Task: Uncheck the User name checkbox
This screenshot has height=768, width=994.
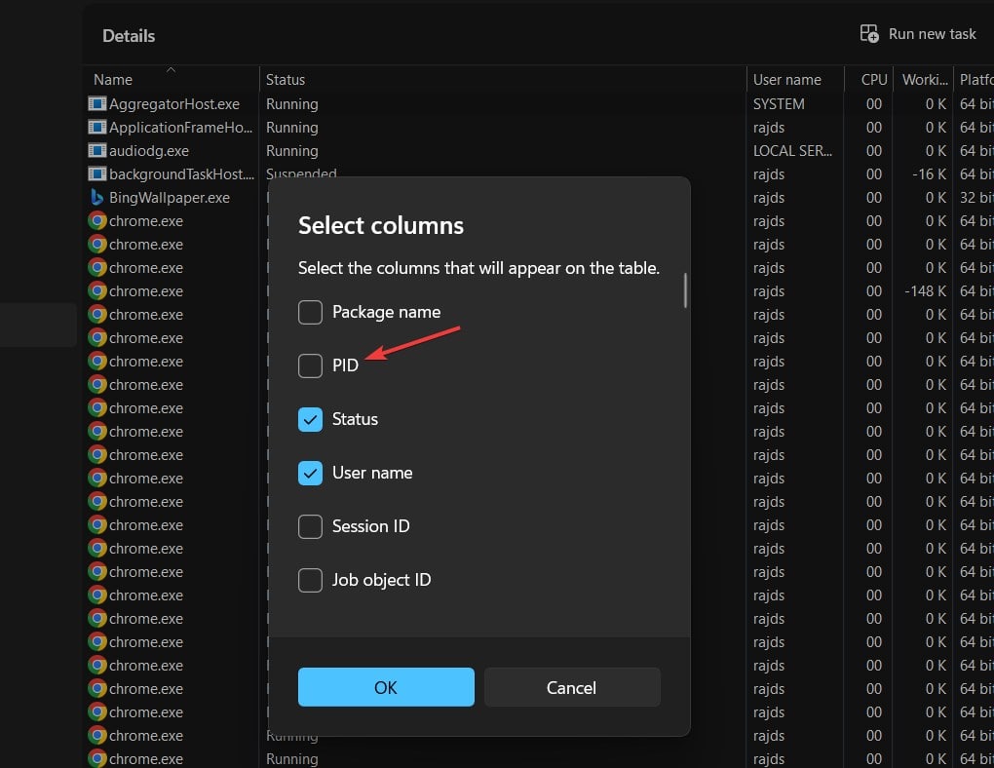Action: pyautogui.click(x=310, y=473)
